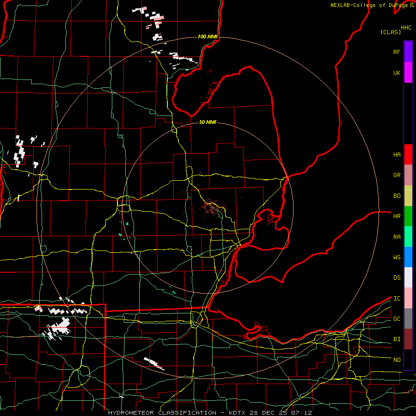The height and width of the screenshot is (416, 416).
Task: Click the HR legend label
Action: pos(397,216)
